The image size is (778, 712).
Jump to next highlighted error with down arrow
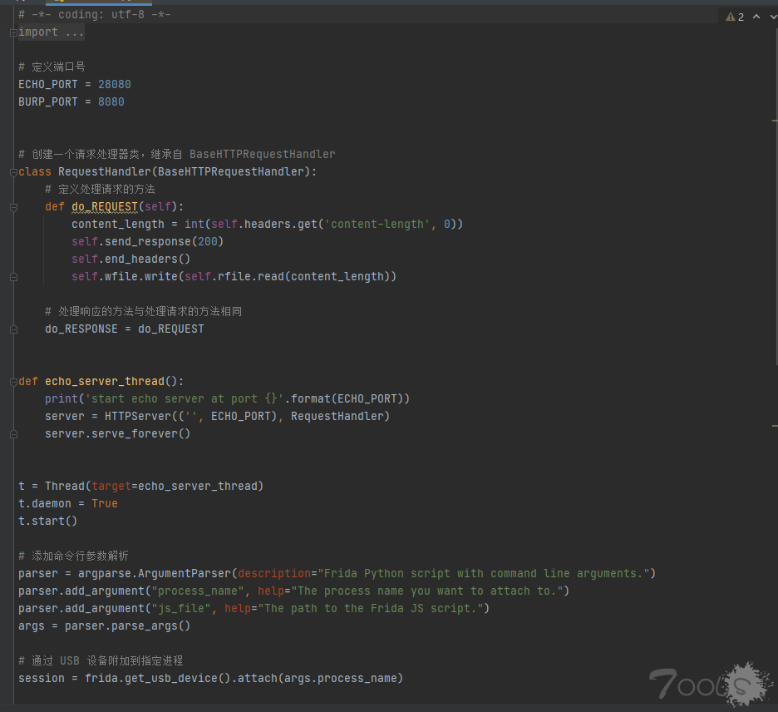click(x=773, y=17)
